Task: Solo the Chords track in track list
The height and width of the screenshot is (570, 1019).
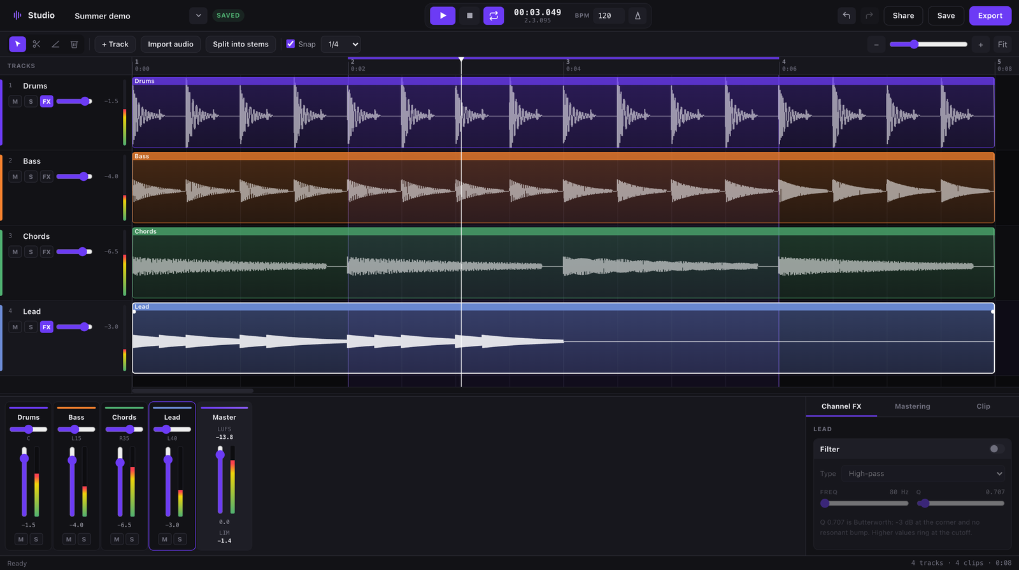Action: [x=31, y=252]
